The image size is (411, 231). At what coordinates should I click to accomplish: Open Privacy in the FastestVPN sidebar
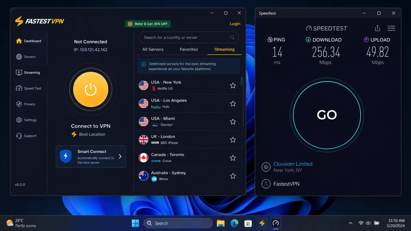click(26, 104)
